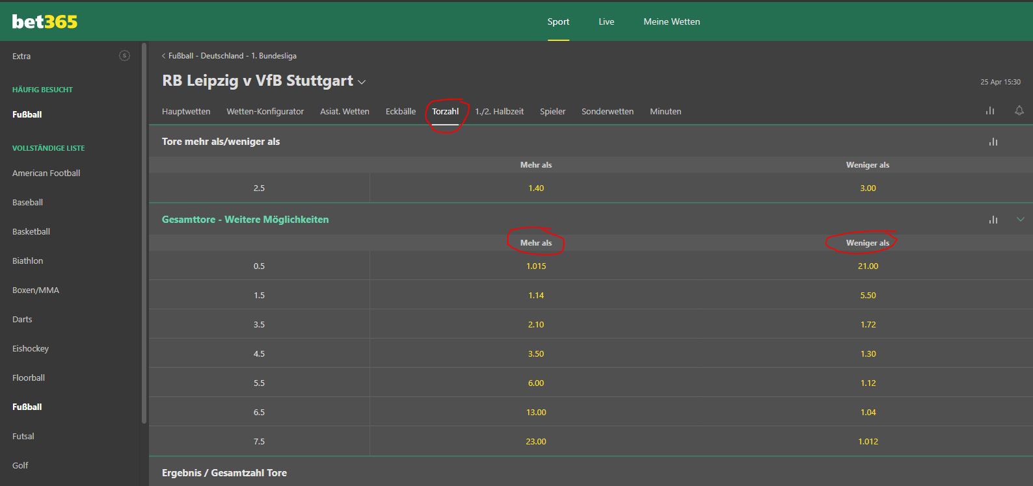The image size is (1033, 486).
Task: Open Fußball under Häufig besucht
Action: (27, 114)
